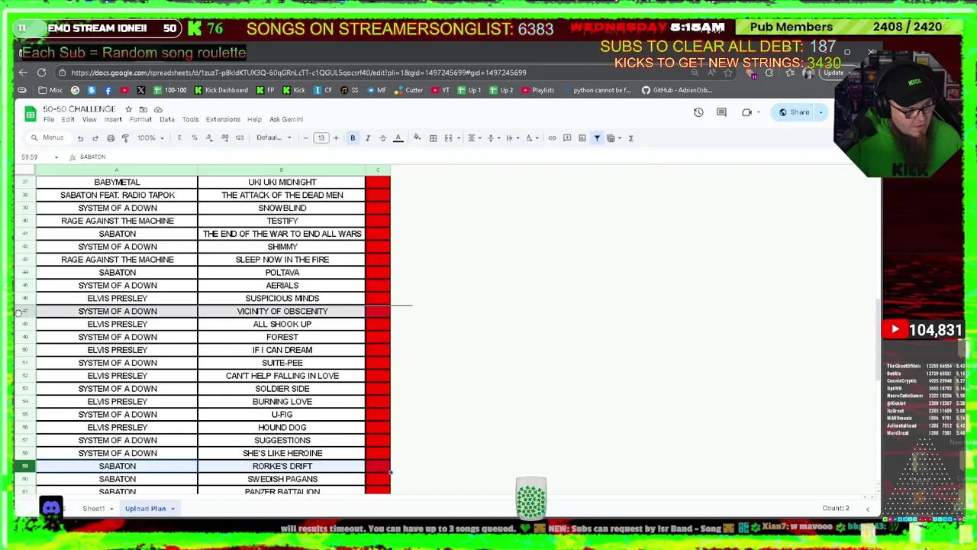Format the selection as currency
977x550 pixels.
tap(179, 138)
